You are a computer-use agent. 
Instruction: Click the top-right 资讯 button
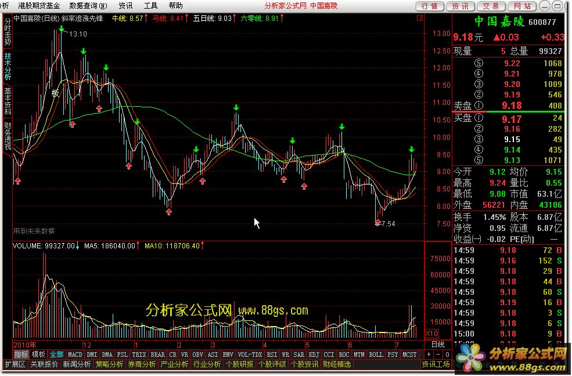click(461, 6)
